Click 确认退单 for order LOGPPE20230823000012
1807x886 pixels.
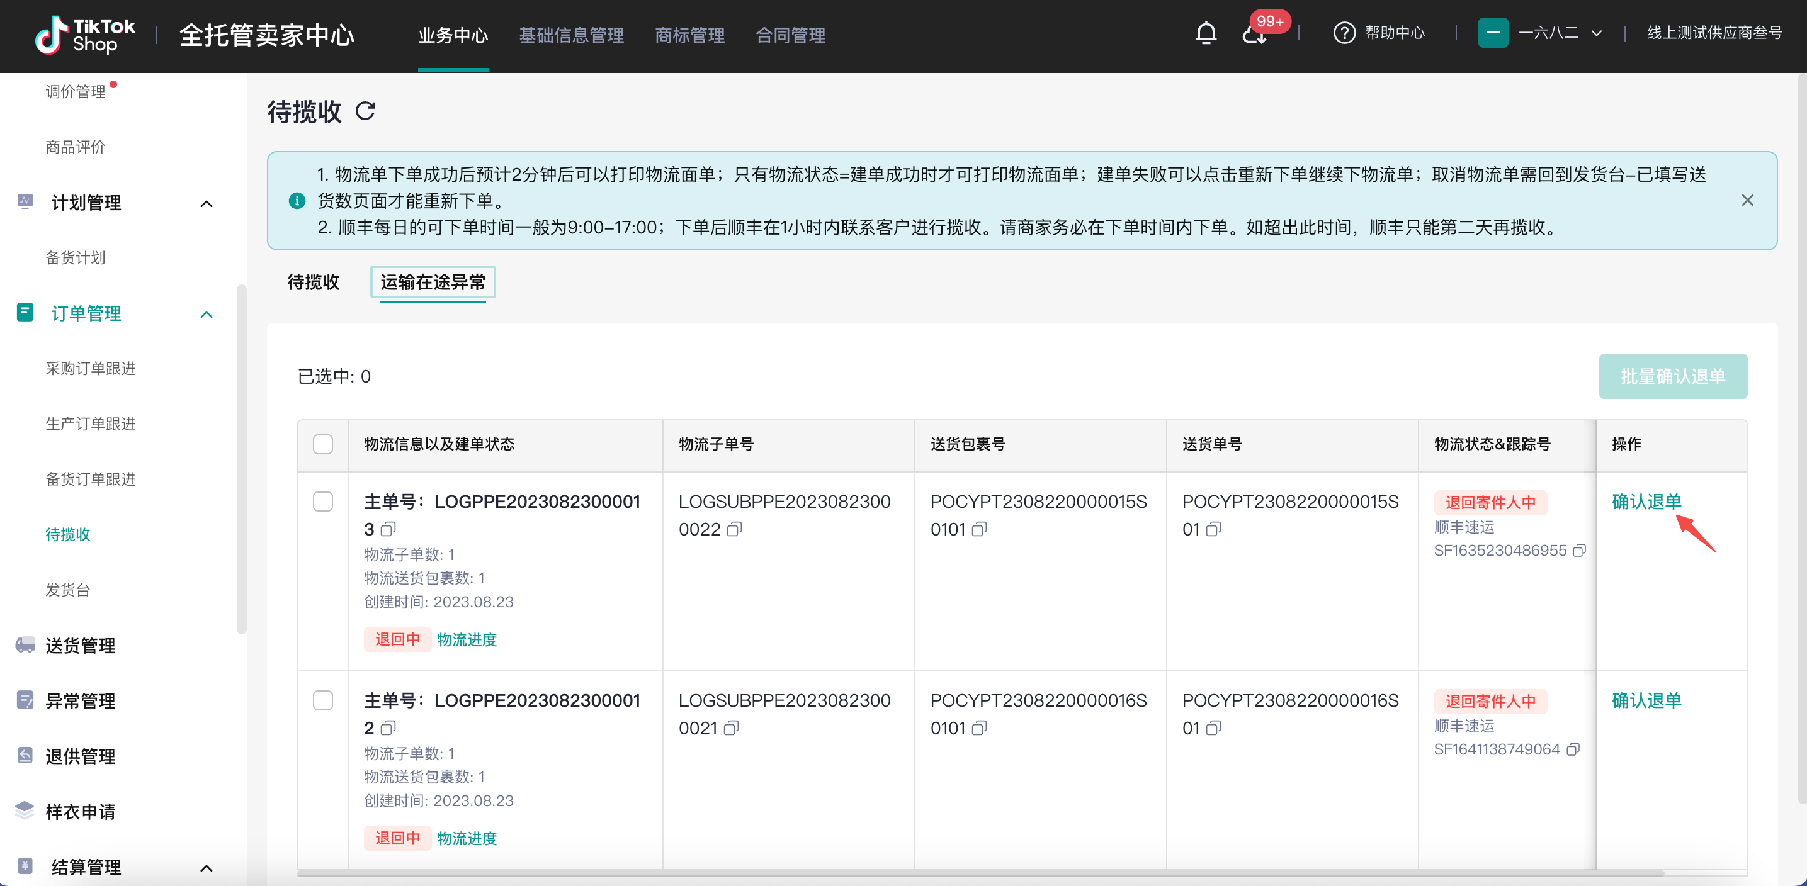click(x=1646, y=700)
